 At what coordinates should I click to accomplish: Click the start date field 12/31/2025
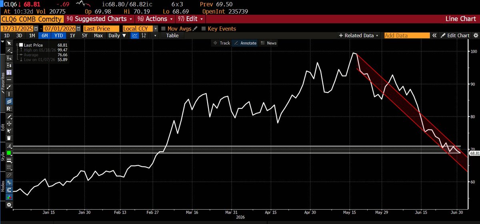(x=17, y=29)
